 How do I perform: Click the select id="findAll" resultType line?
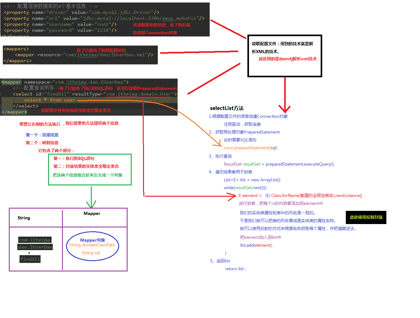click(95, 94)
